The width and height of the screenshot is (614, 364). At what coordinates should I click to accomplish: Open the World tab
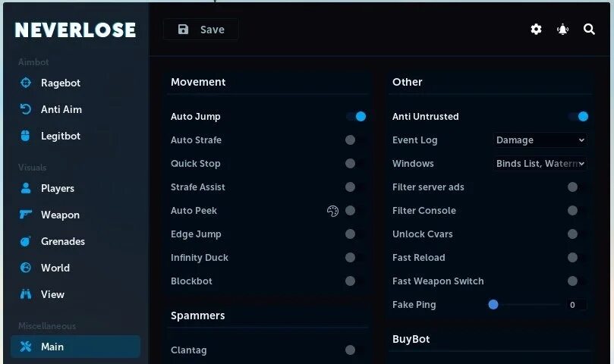(75, 268)
